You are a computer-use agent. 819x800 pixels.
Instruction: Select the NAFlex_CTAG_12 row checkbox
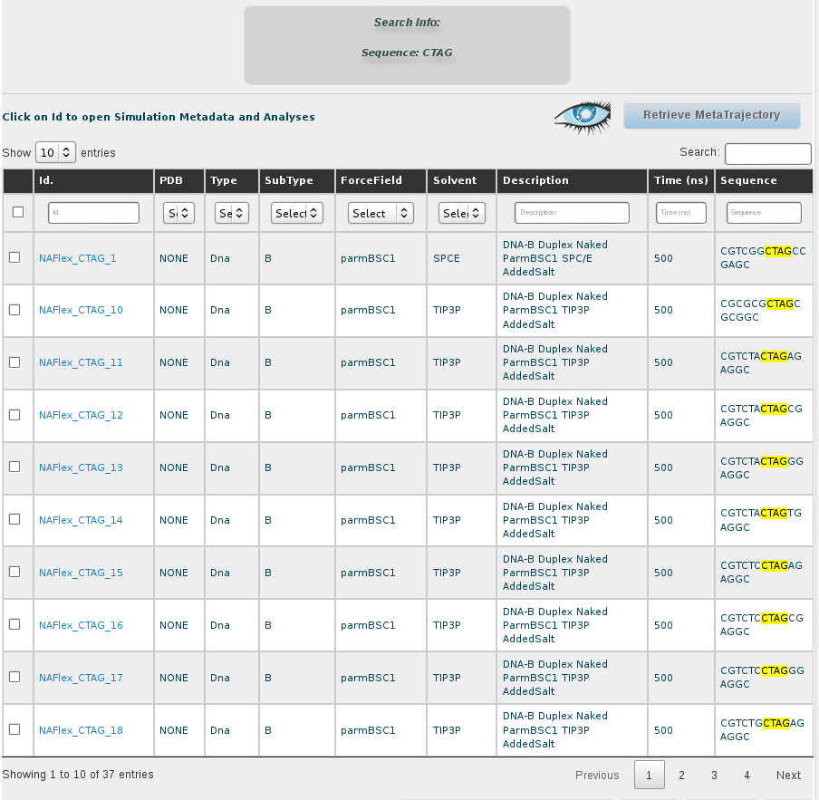tap(14, 415)
